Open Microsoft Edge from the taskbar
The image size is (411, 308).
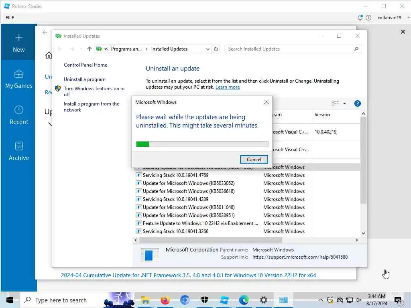pos(244,300)
